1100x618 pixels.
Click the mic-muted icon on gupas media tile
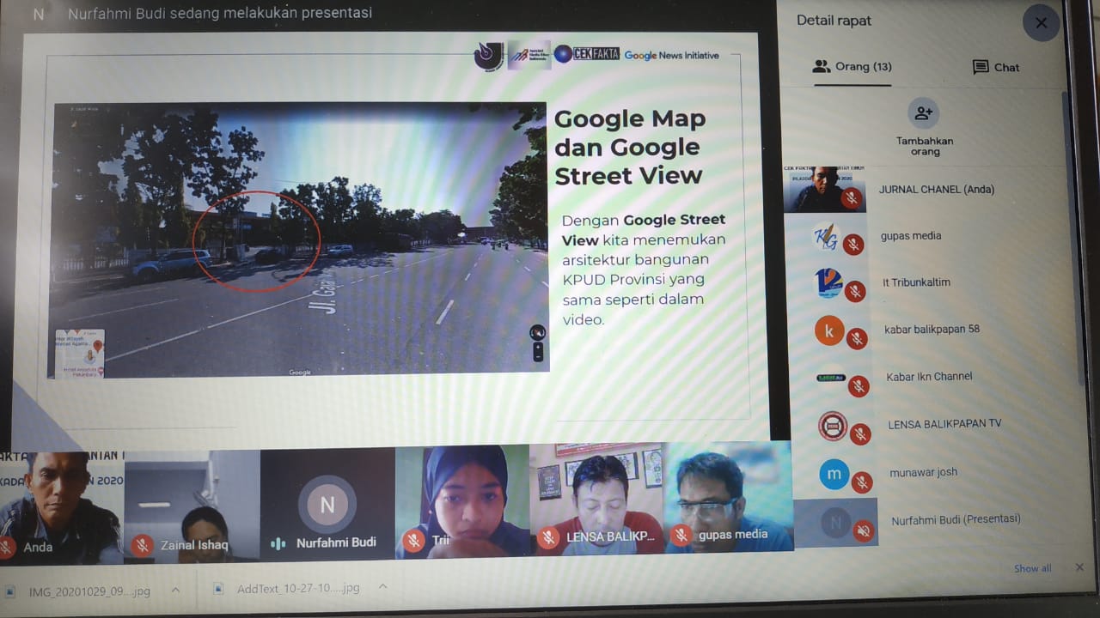pos(681,536)
